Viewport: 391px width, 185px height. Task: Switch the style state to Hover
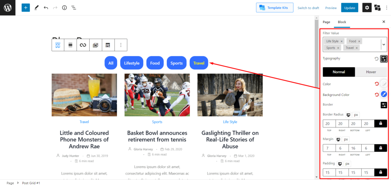371,72
